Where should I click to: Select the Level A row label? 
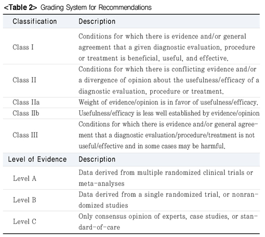point(24,178)
